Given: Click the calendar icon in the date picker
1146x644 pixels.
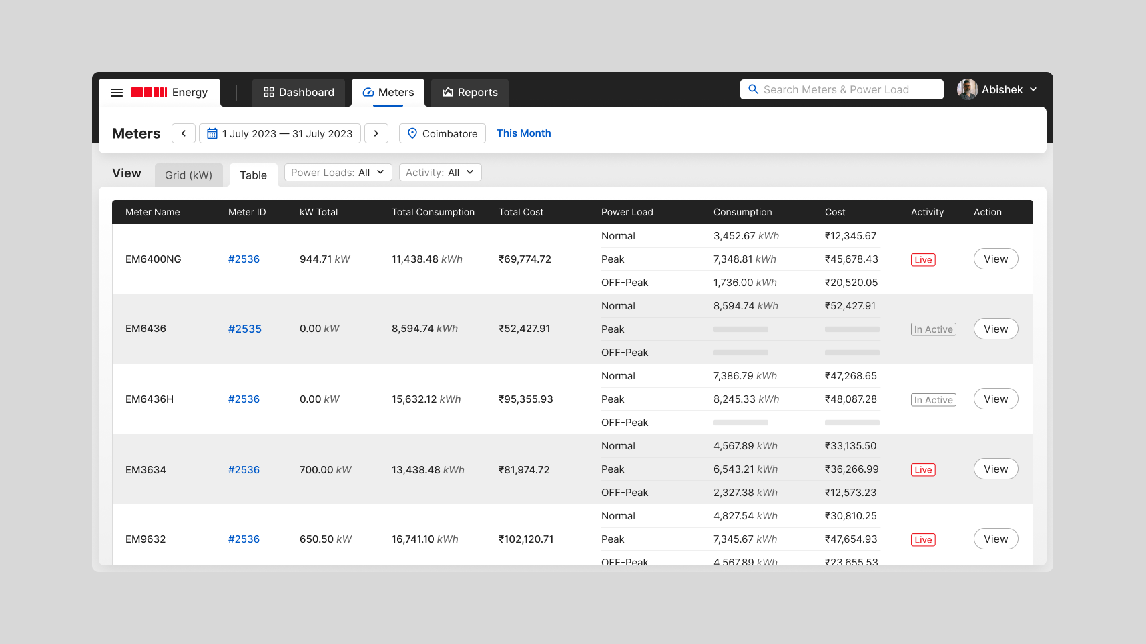Looking at the screenshot, I should tap(212, 133).
